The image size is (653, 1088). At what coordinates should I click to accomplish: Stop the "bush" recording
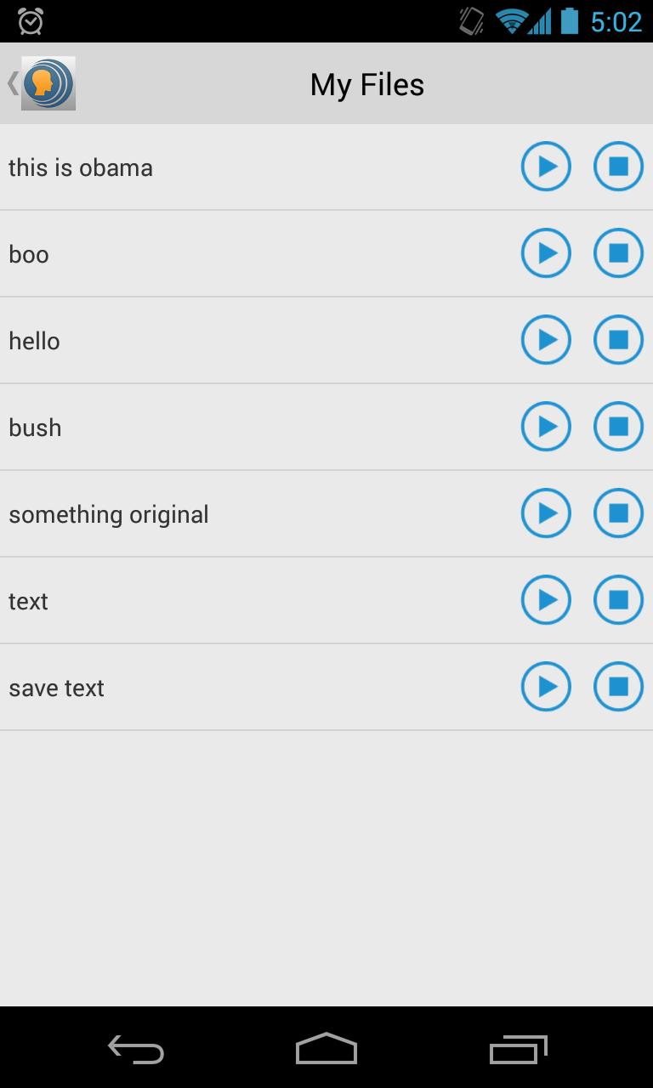pos(618,426)
